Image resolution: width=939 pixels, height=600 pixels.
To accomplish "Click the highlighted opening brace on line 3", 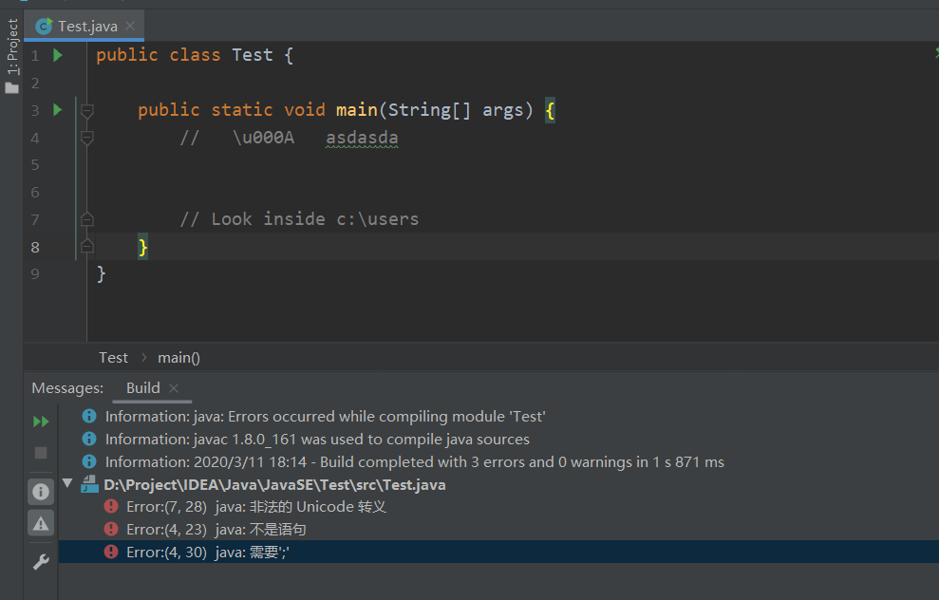I will 550,110.
